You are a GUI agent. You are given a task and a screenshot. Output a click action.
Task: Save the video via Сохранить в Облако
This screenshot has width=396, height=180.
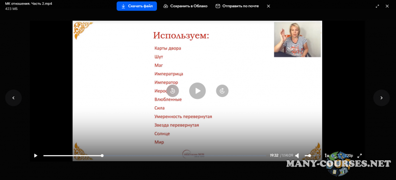click(185, 6)
